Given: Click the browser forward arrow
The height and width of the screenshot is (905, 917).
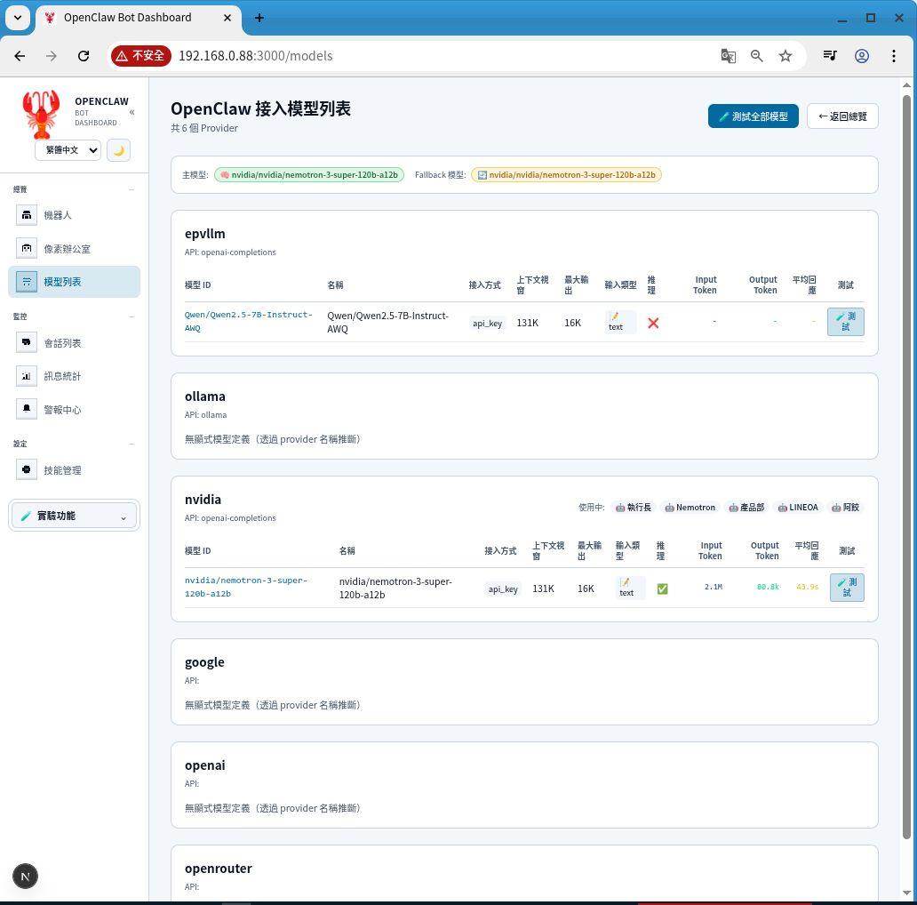Looking at the screenshot, I should coord(52,56).
